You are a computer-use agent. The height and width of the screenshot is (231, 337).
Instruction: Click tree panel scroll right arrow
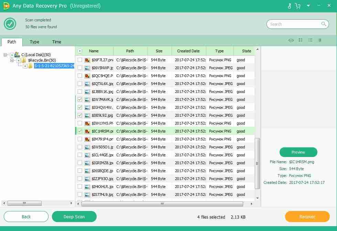point(71,203)
